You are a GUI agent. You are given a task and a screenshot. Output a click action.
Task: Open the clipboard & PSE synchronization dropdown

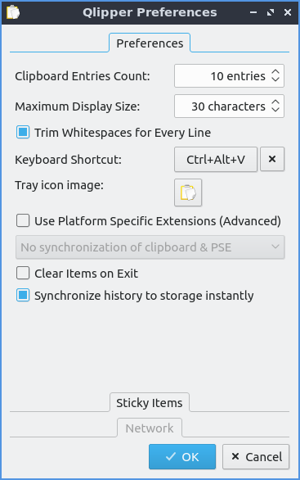point(150,247)
